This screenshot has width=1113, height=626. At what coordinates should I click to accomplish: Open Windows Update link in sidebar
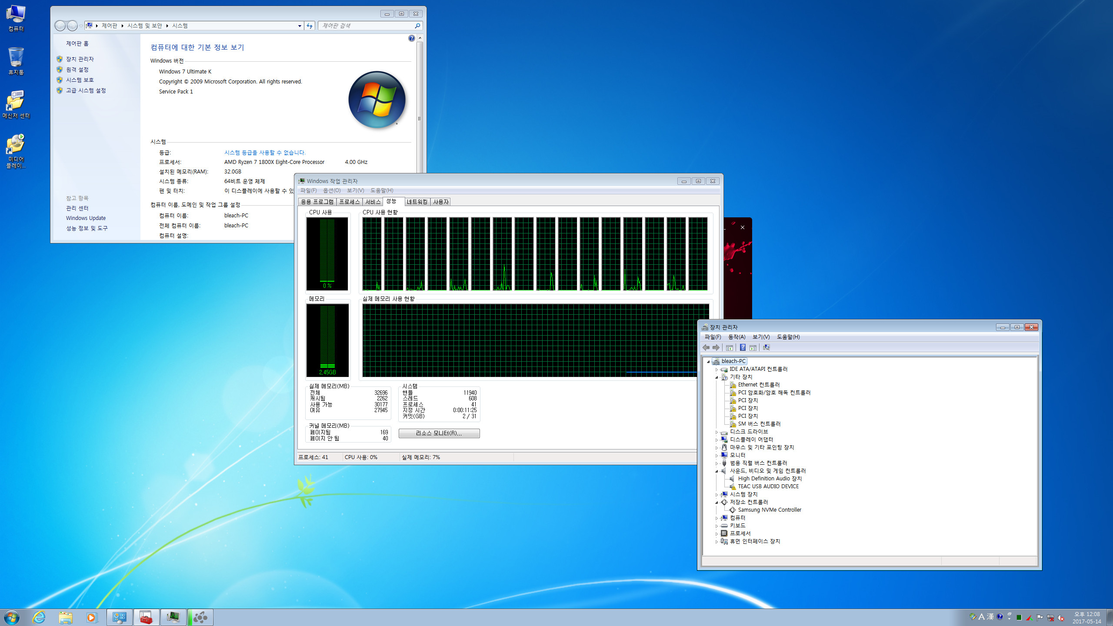86,218
